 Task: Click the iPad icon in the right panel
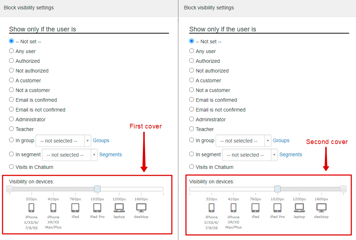tap(255, 208)
